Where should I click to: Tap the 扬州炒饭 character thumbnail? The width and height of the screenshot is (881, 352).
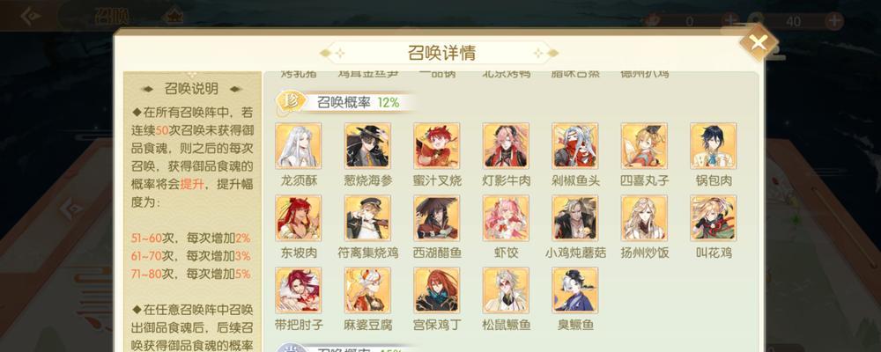[644, 218]
